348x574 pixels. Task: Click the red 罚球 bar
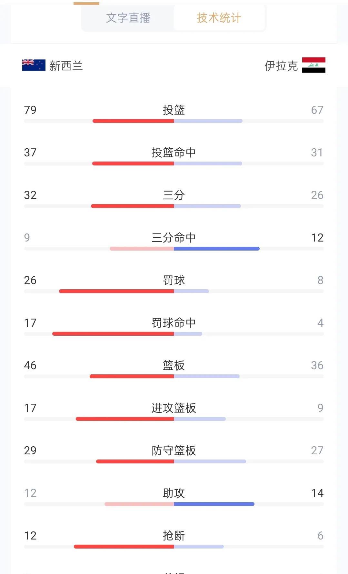pyautogui.click(x=116, y=291)
